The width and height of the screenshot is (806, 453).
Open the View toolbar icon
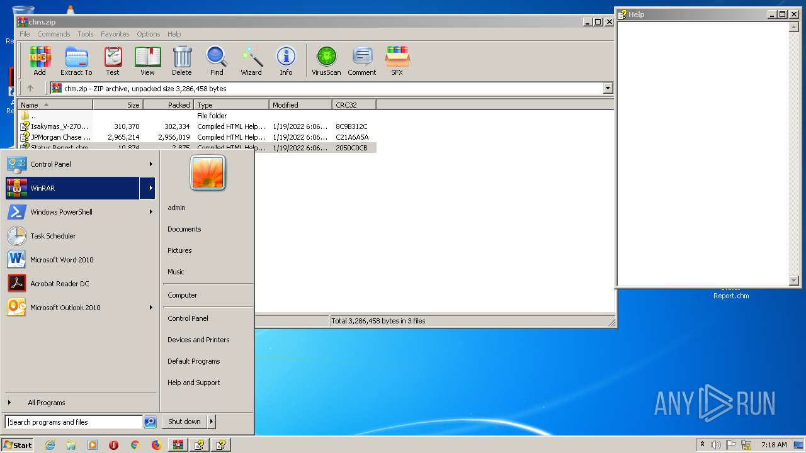pyautogui.click(x=147, y=61)
